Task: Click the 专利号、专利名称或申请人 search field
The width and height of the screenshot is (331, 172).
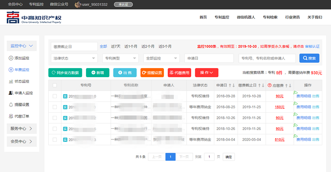Action: click(x=267, y=58)
